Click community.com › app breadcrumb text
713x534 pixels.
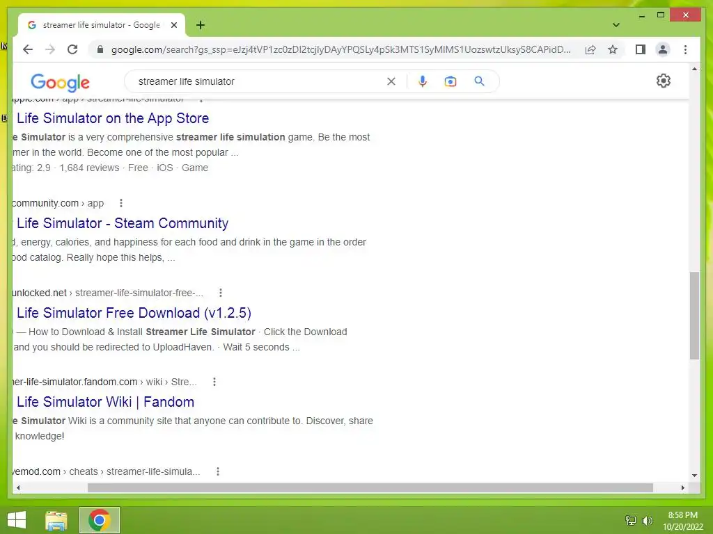(58, 203)
